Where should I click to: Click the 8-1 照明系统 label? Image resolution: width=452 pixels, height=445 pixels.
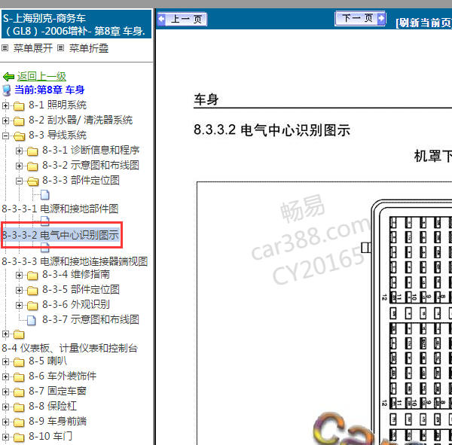tap(57, 105)
